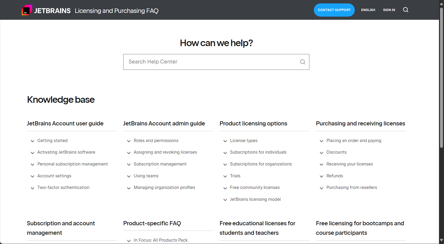
Task: Click the JetBrains logo icon
Action: point(27,10)
